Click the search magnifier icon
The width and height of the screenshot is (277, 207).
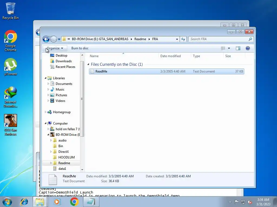[x=250, y=39]
